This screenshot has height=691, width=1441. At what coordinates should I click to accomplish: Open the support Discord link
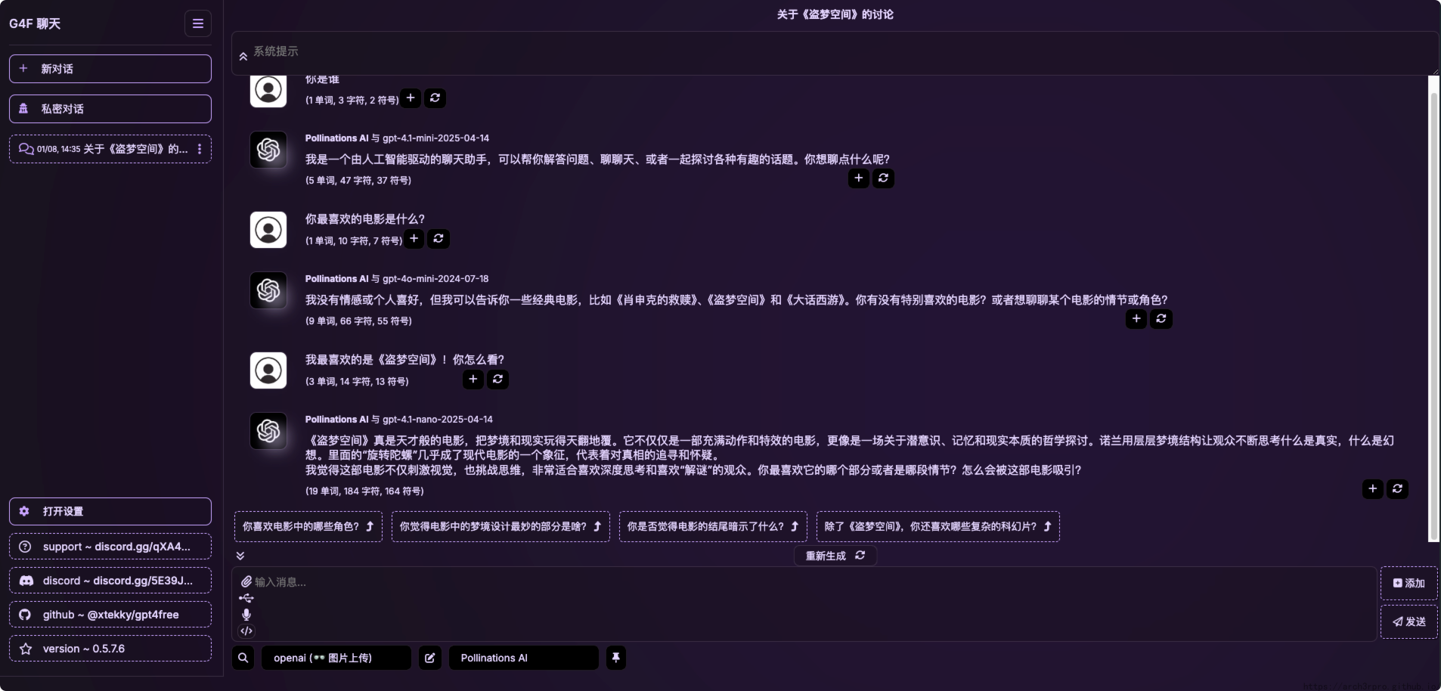coord(110,547)
